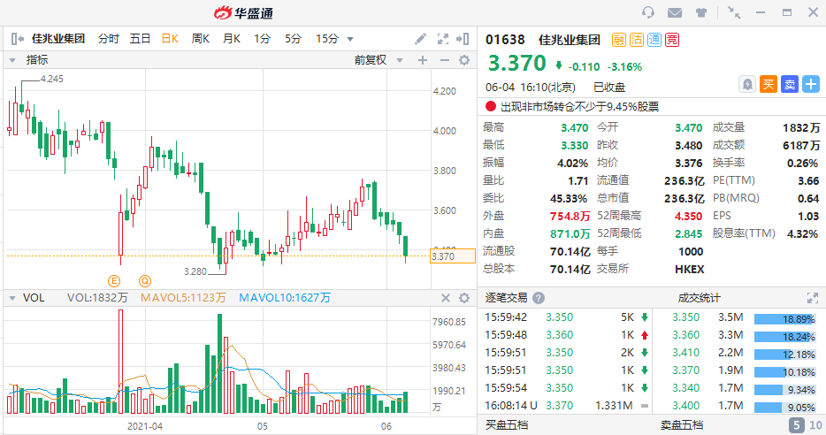This screenshot has width=826, height=435.
Task: Click the blue 卖 sell button
Action: point(790,84)
